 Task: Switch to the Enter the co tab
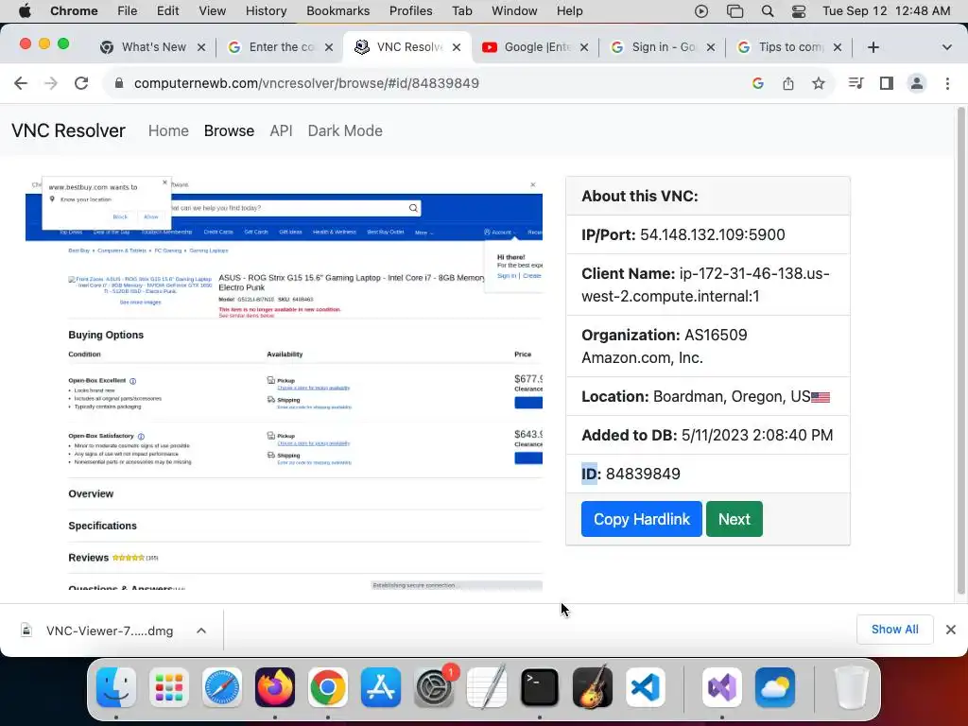pos(281,47)
